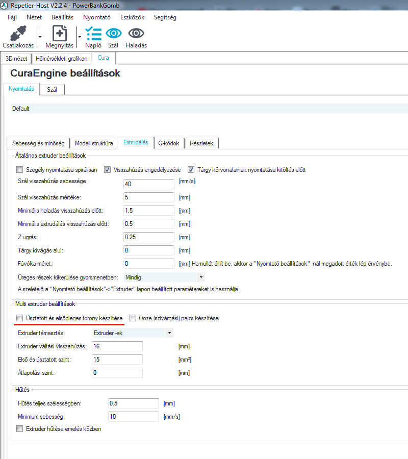The height and width of the screenshot is (459, 408).
Task: Toggle the Haladás travel eye icon
Action: tap(136, 33)
